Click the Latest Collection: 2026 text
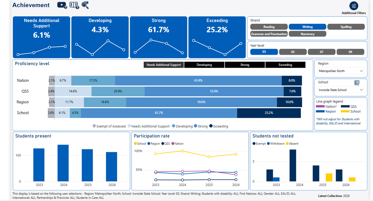This screenshot has height=201, width=373. click(334, 196)
